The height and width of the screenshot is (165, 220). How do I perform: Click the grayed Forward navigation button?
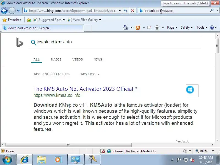(x=12, y=10)
